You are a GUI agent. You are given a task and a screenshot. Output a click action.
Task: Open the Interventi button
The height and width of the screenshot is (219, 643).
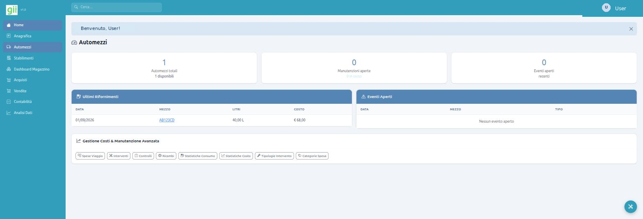[119, 156]
